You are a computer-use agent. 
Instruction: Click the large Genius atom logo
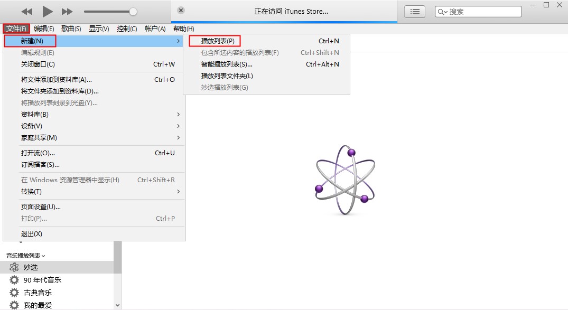(x=345, y=180)
